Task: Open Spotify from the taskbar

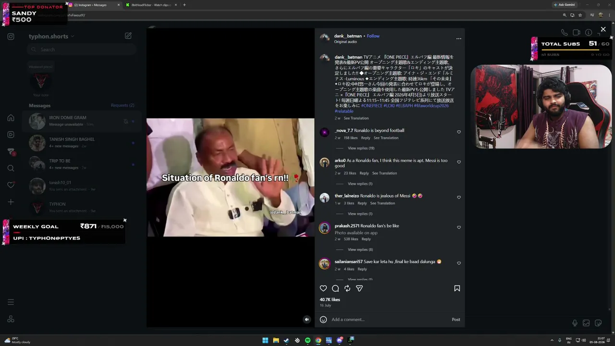Action: (x=307, y=341)
